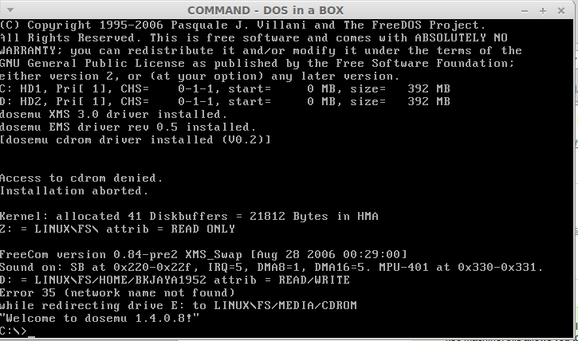Click 'either version 2, or (at your option)' line

pyautogui.click(x=200, y=76)
